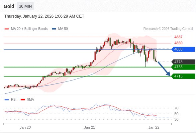The image size is (196, 133).
Task: Click the RSI 50 level label
Action: [176, 114]
